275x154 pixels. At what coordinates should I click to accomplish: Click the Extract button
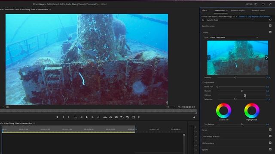(x=110, y=117)
